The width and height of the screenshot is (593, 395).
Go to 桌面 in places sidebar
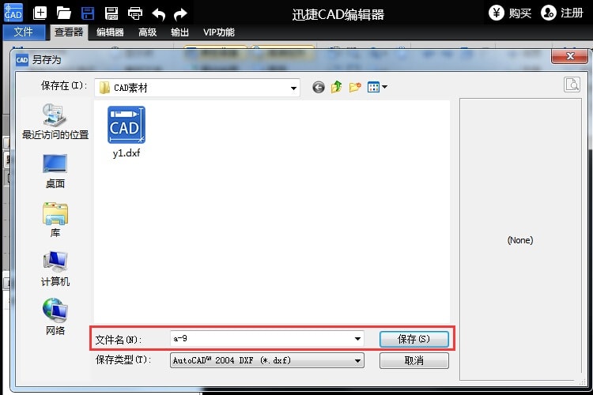click(55, 171)
